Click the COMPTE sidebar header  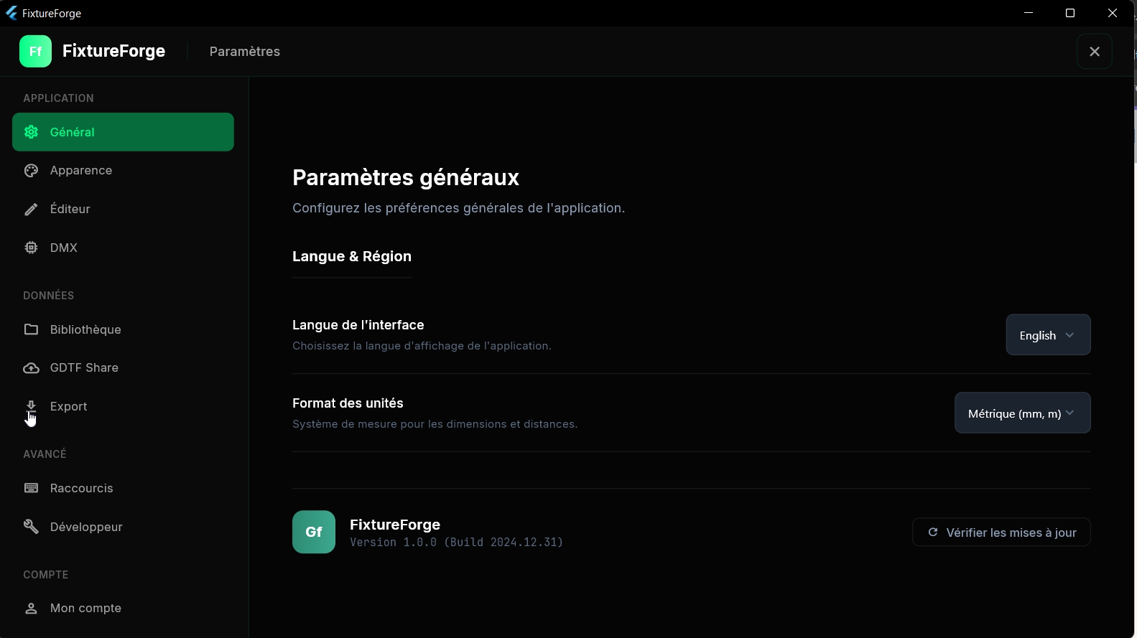(46, 575)
